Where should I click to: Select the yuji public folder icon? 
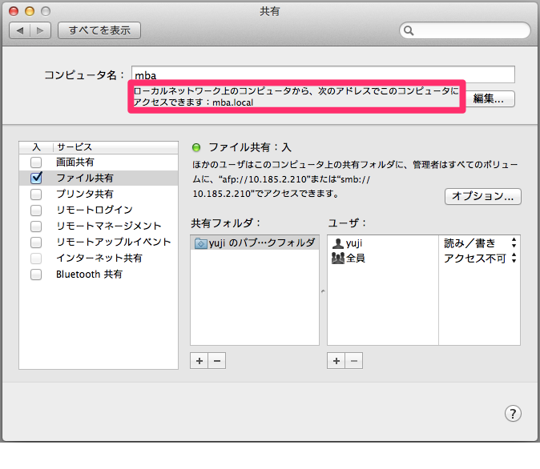coord(200,243)
